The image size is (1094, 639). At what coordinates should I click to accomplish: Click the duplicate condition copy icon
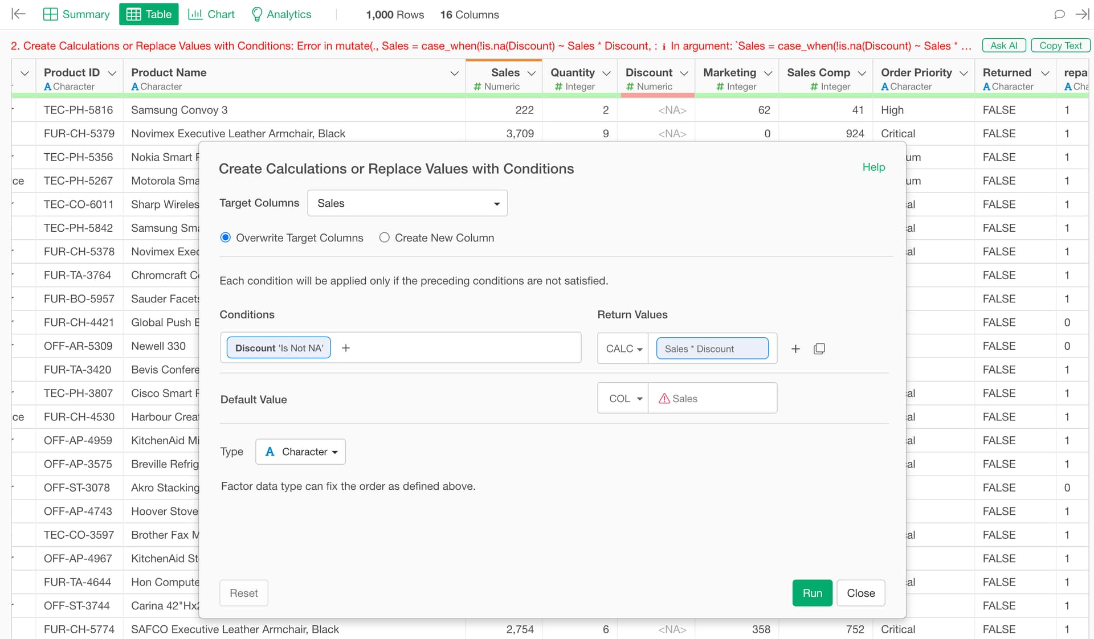point(819,349)
